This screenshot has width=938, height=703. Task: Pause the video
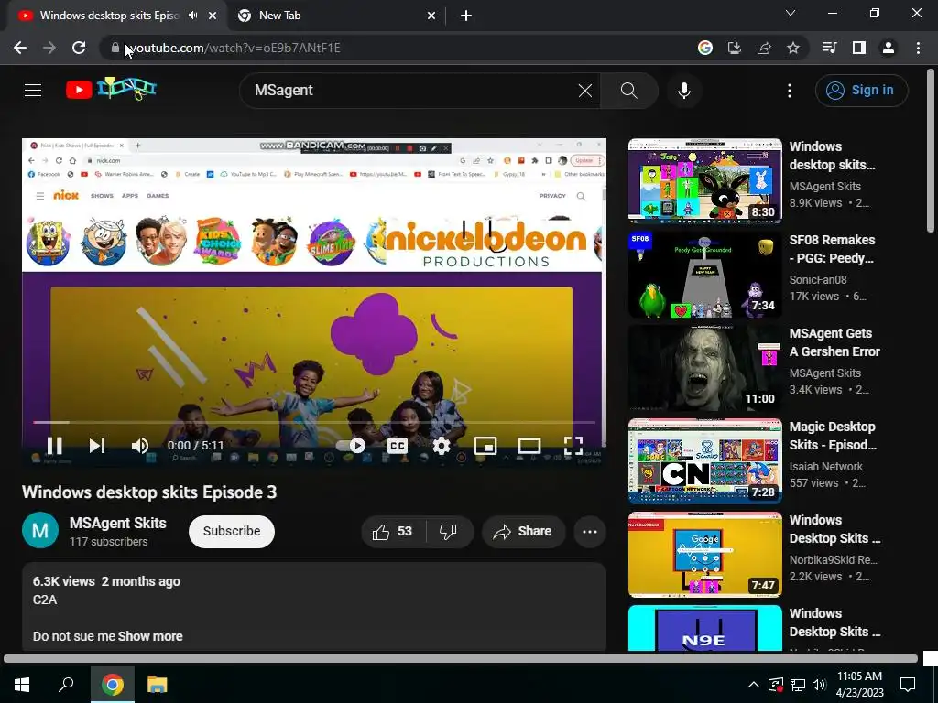pos(54,446)
